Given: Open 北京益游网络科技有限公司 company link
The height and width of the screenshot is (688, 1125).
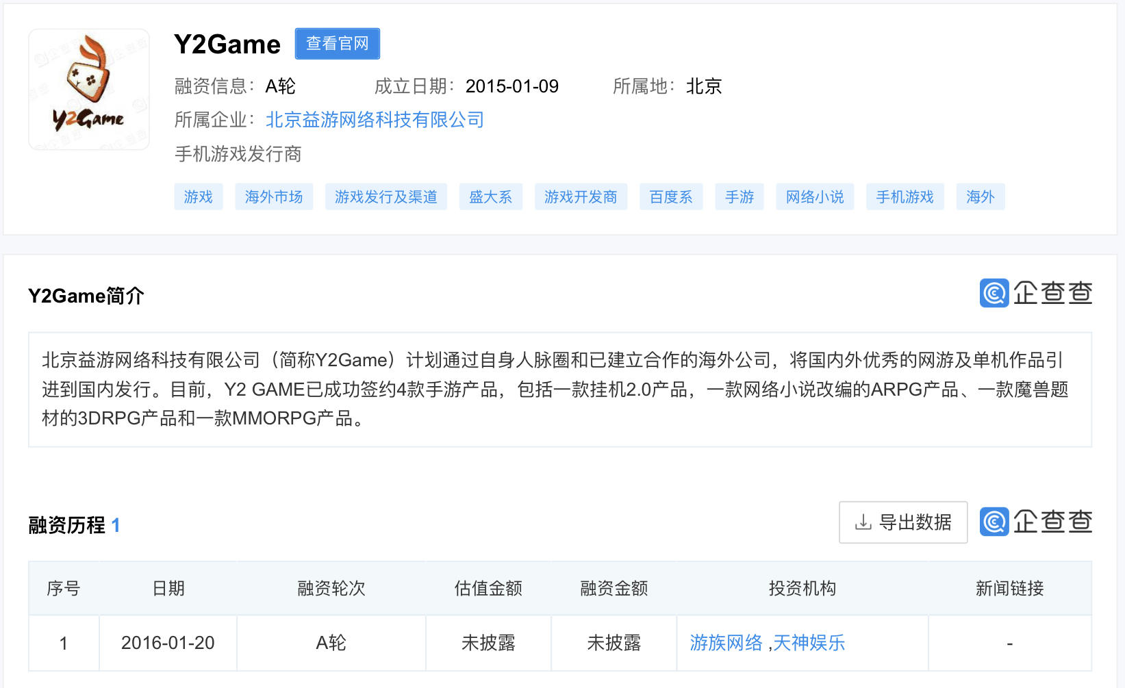Looking at the screenshot, I should tap(375, 120).
